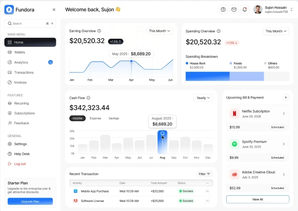Click the Oct bar in Cash Flow
Screen dimensions: 298x211
185,145
